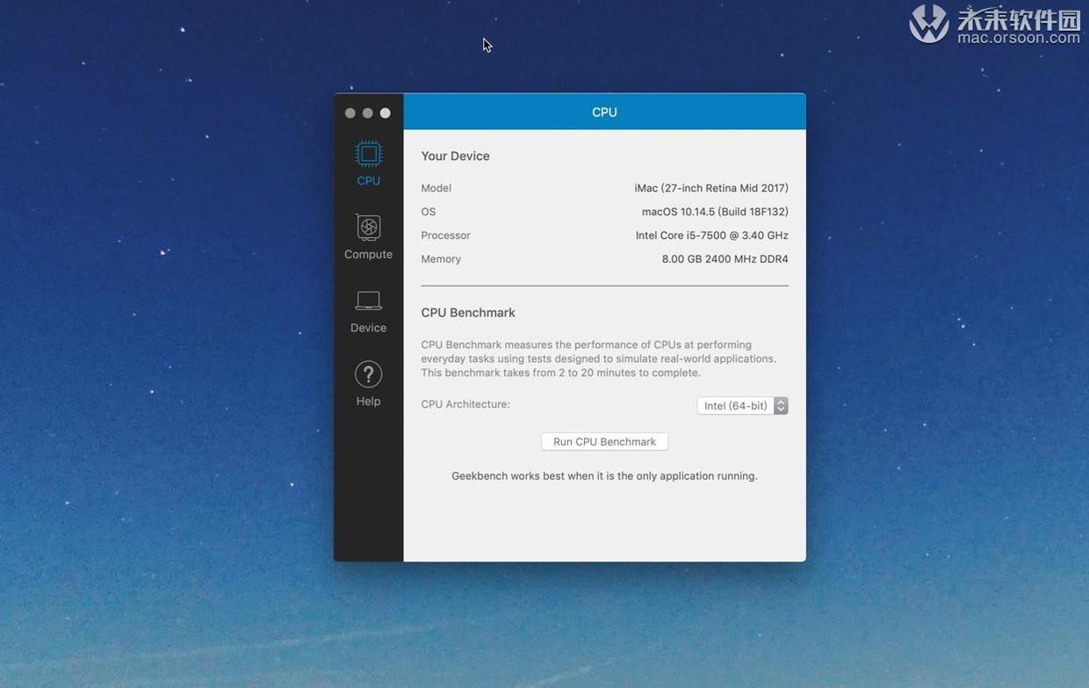Click the model value iMac (27-inch Retina Mid 2017)
1089x688 pixels.
tap(711, 188)
